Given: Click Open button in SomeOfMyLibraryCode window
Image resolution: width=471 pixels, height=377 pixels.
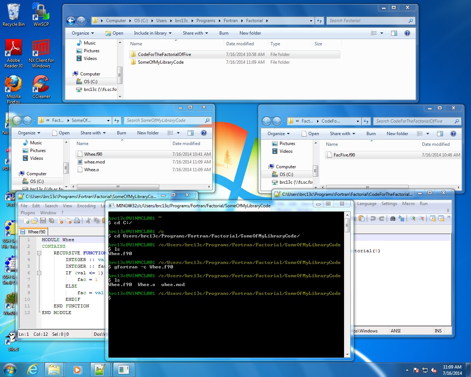Looking at the screenshot, I should click(x=61, y=133).
